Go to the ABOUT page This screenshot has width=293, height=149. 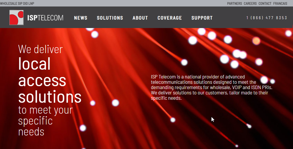pyautogui.click(x=140, y=18)
